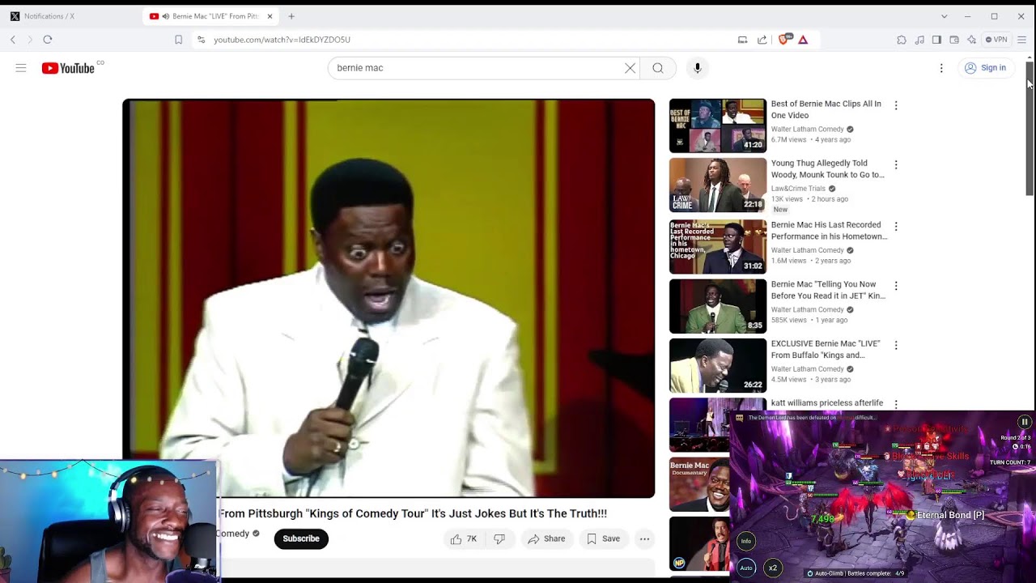
Task: Go to the YouTube home logo
Action: point(68,68)
